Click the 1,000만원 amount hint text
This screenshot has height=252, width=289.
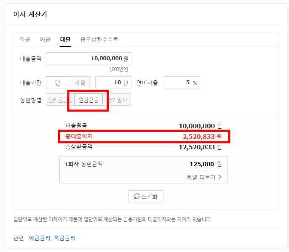118,69
